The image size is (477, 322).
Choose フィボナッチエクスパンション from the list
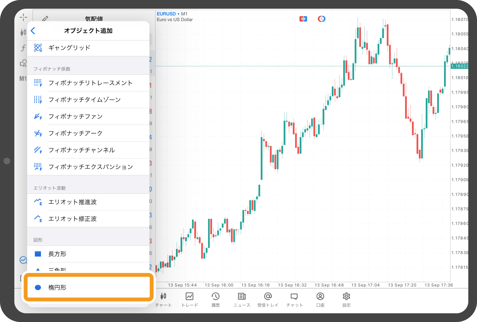(x=90, y=167)
